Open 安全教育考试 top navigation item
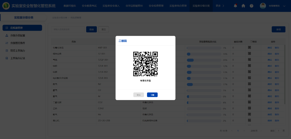The image size is (291, 139). [89, 6]
